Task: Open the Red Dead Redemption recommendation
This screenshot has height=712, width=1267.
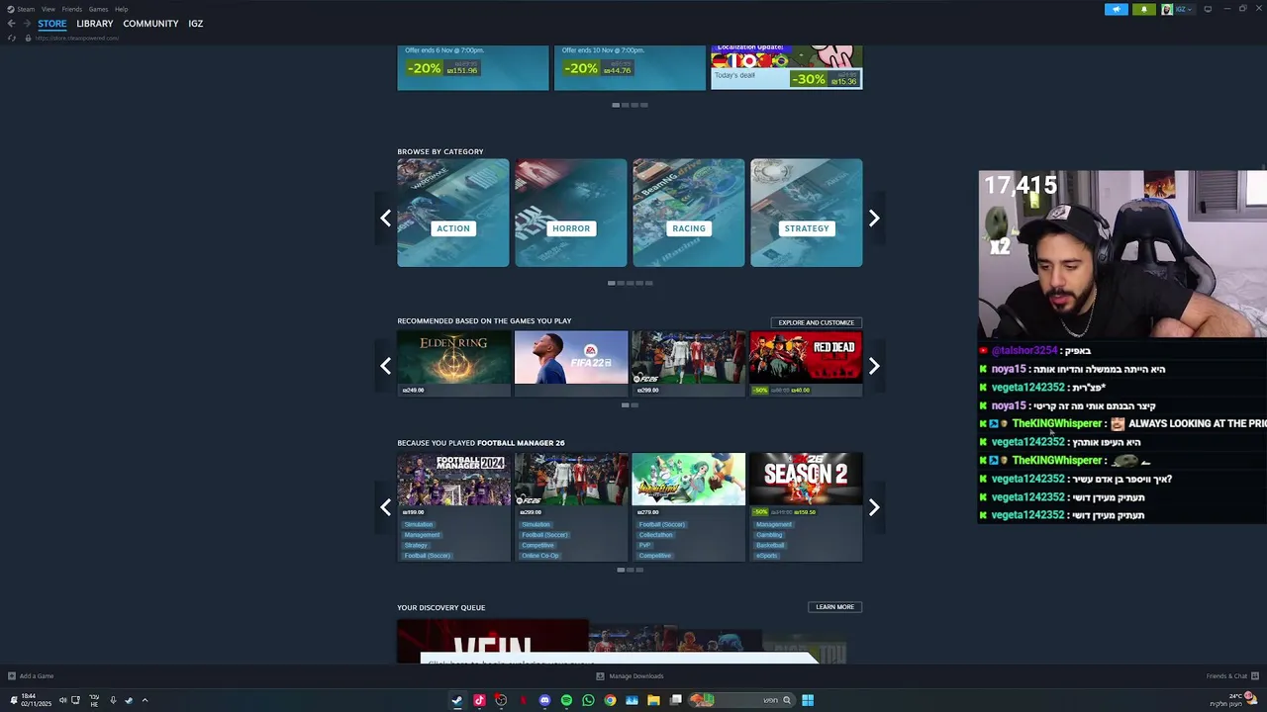Action: pos(806,363)
